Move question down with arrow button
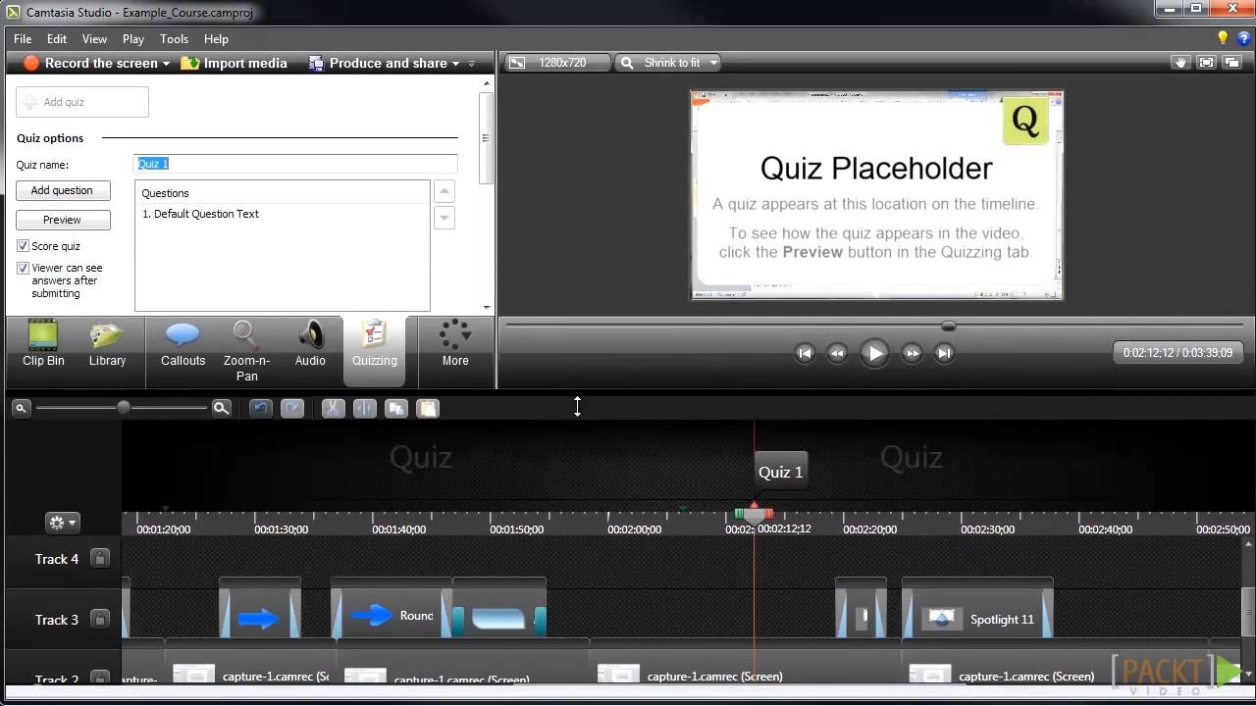Viewport: 1256px width, 706px height. click(445, 218)
